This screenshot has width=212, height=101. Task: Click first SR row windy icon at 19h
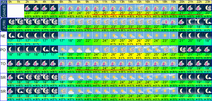point(174,77)
